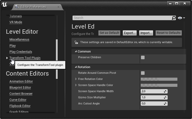Image resolution: width=192 pixels, height=119 pixels.
Task: Click Gizmo Size Multiplier spinner arrow icon
Action: 165,97
